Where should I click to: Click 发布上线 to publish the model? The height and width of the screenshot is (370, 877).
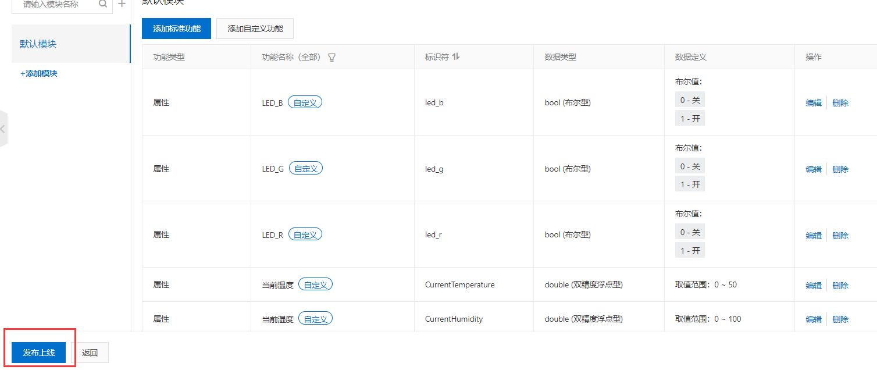tap(38, 352)
